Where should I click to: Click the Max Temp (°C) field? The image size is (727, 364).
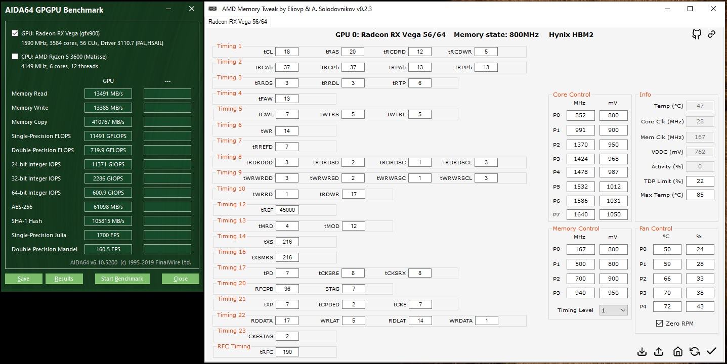(700, 195)
